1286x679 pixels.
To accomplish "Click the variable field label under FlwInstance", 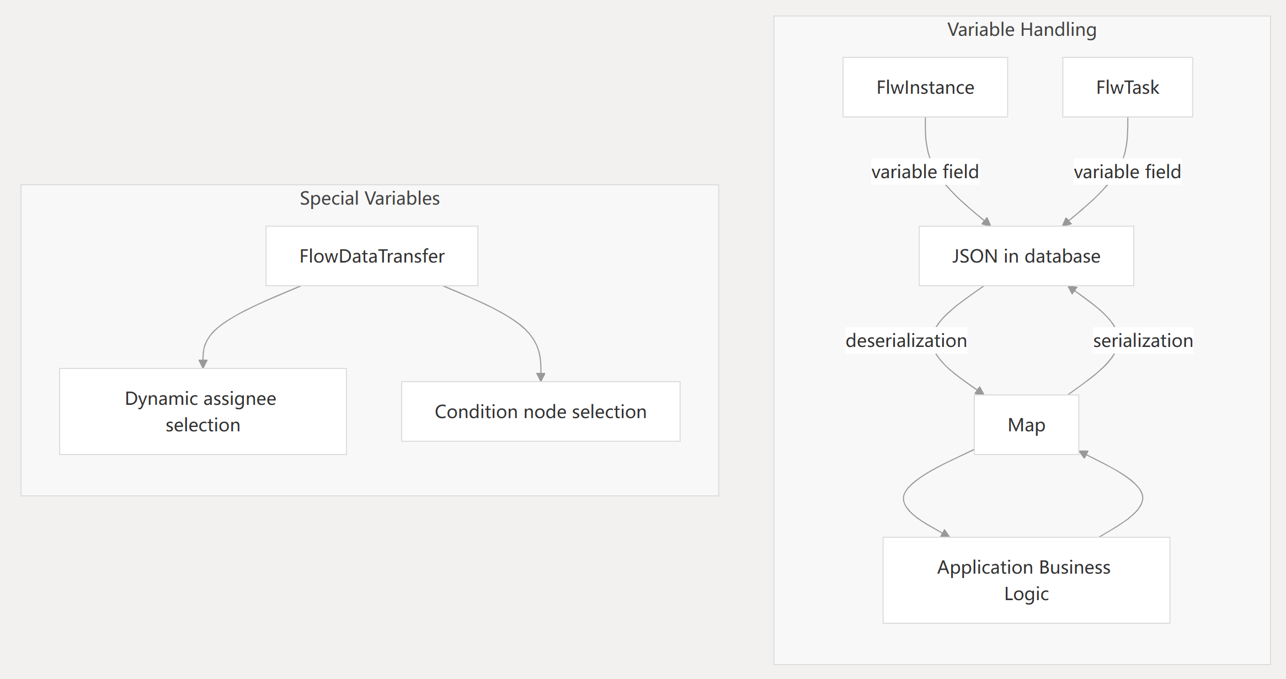I will [925, 172].
